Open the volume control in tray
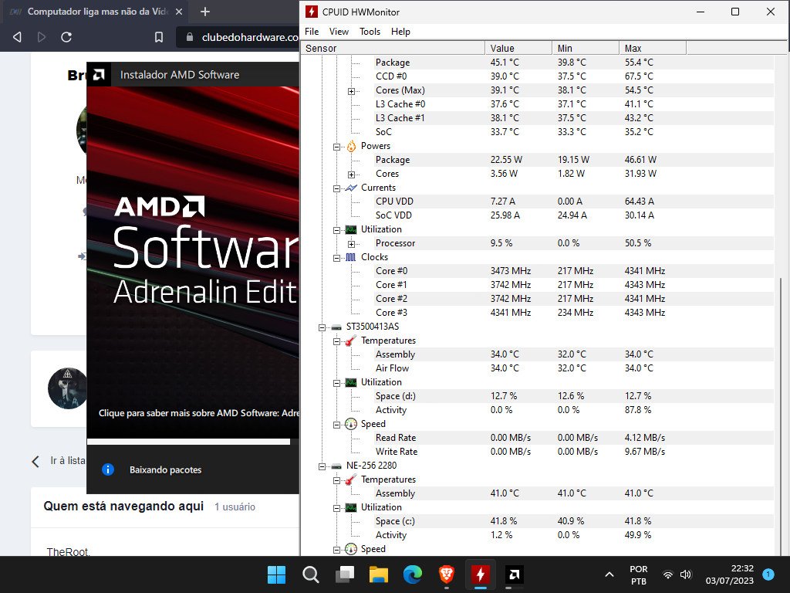790x593 pixels. (686, 574)
